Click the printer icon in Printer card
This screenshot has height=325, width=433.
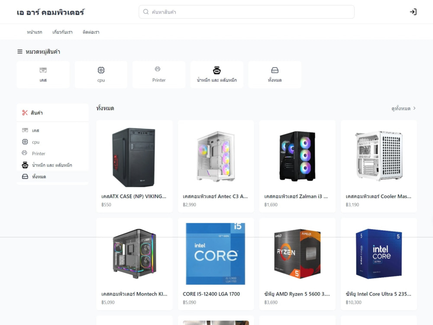(x=158, y=69)
